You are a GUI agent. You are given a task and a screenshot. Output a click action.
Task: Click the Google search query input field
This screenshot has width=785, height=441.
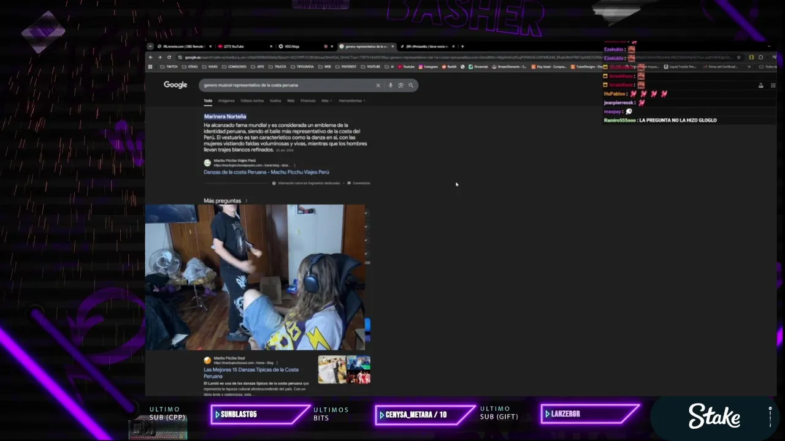coord(285,85)
